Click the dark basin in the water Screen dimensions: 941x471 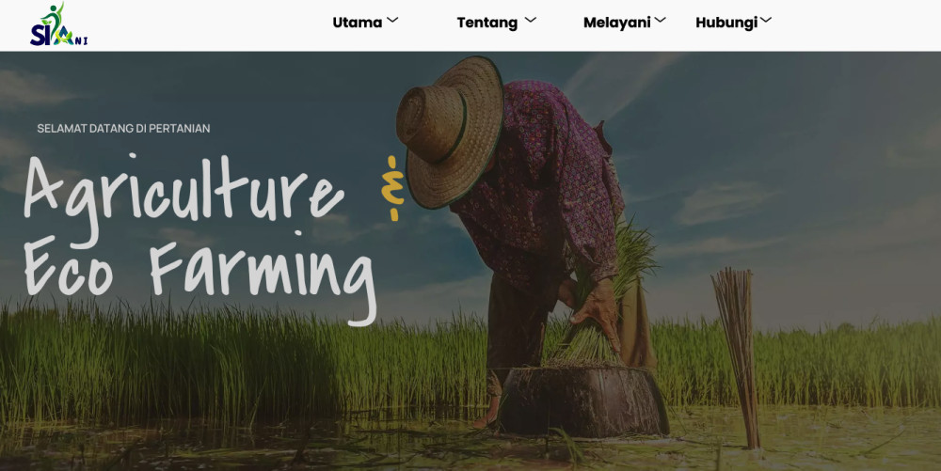pos(582,400)
